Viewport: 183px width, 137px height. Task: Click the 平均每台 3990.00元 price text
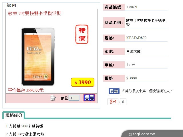click(26, 90)
